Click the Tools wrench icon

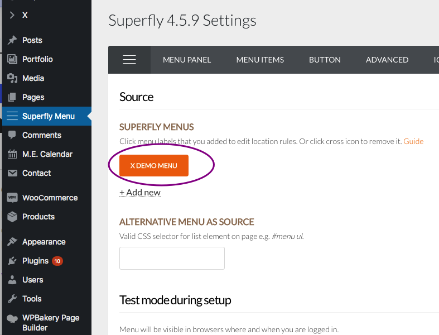pyautogui.click(x=12, y=299)
